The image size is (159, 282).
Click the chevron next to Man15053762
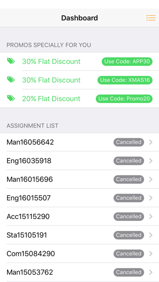[x=151, y=272]
